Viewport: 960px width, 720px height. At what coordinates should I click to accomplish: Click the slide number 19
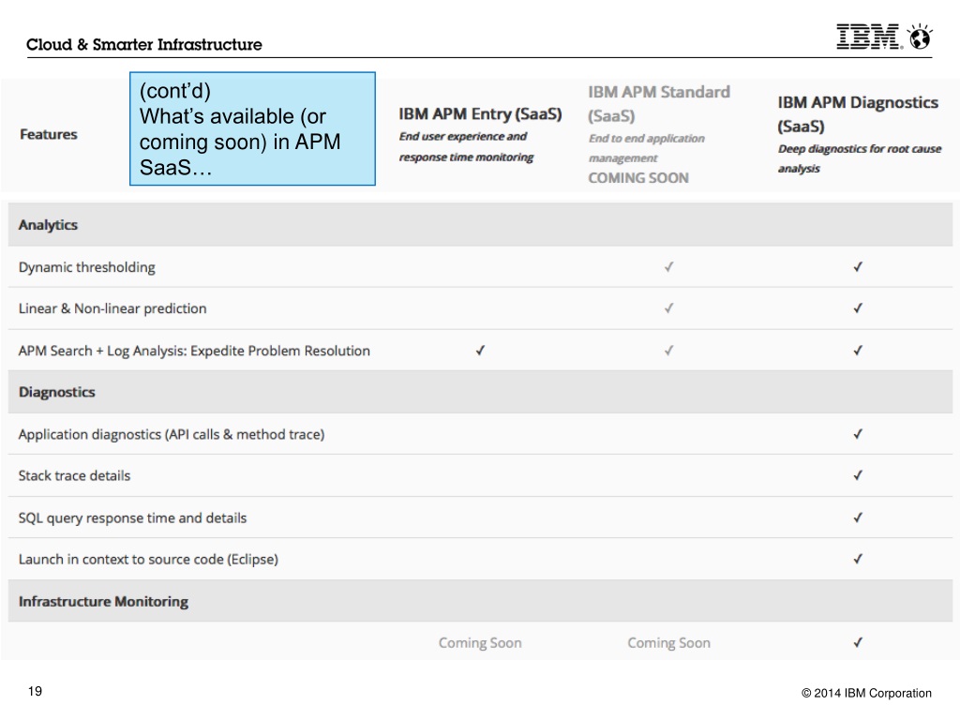point(35,691)
